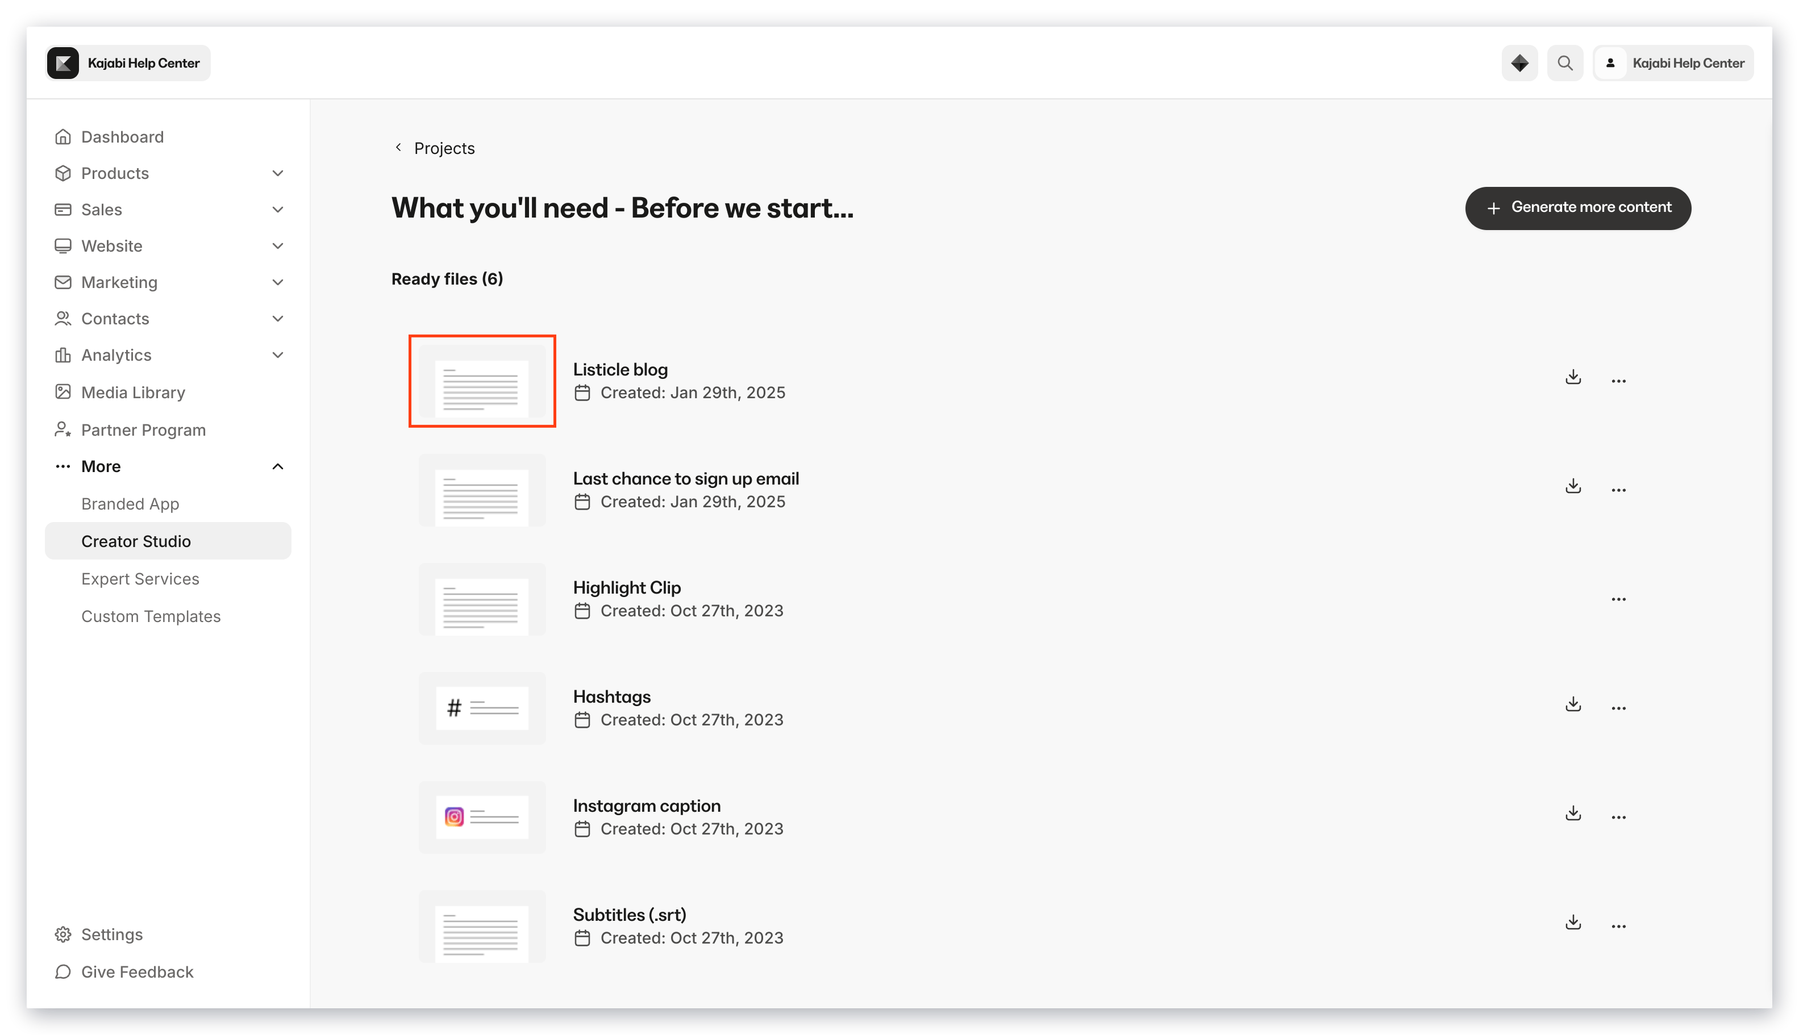This screenshot has width=1799, height=1035.
Task: Download the Hashtags file
Action: (1573, 704)
